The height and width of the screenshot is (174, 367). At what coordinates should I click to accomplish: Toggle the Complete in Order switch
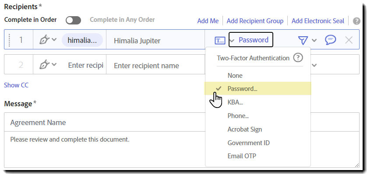73,20
